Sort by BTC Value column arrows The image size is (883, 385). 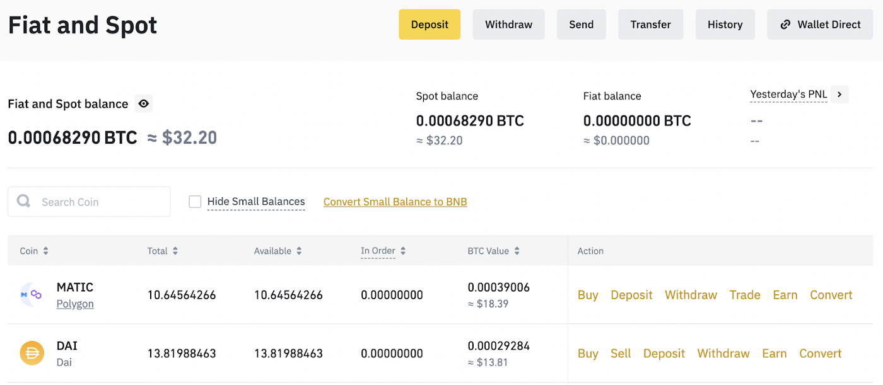[517, 251]
